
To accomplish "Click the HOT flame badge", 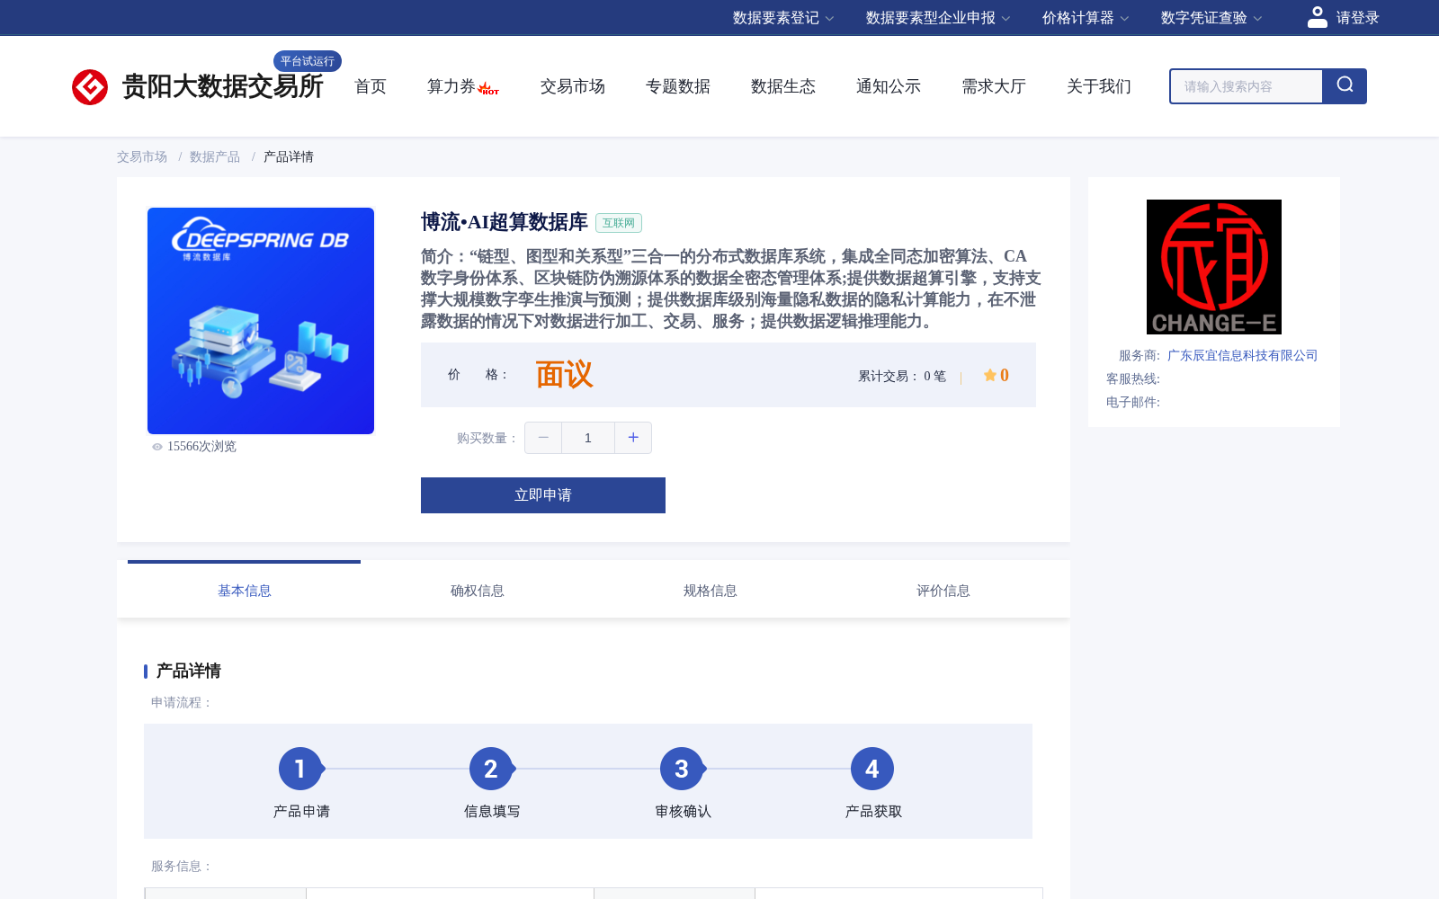I will pos(488,89).
